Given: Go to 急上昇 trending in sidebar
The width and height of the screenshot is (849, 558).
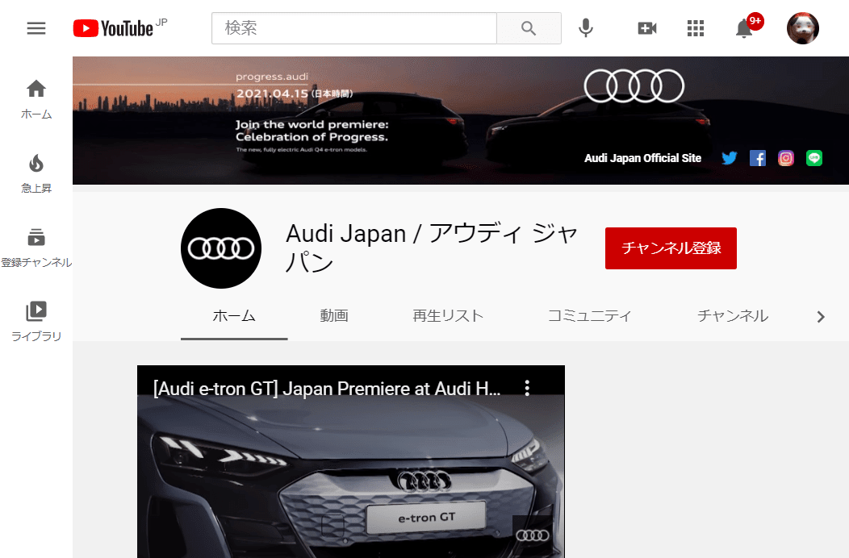Looking at the screenshot, I should (36, 173).
